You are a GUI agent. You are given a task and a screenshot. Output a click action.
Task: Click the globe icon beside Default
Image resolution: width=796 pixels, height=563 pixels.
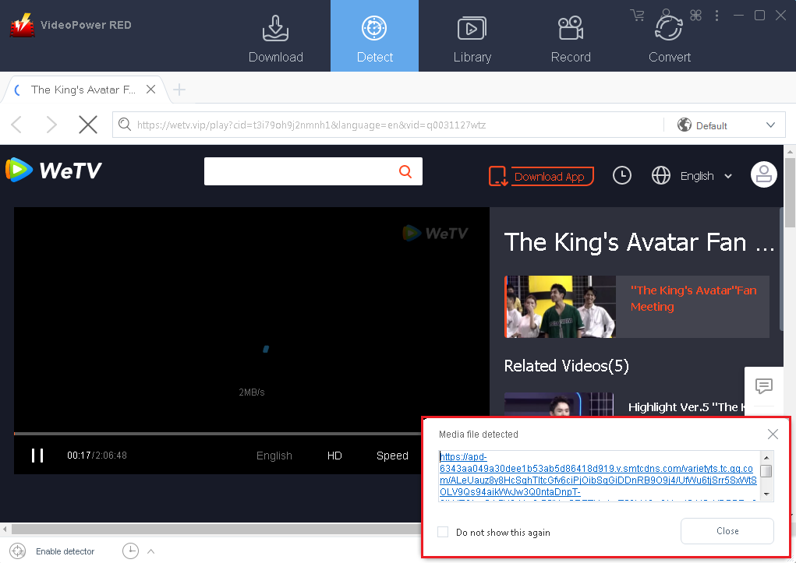[x=685, y=125]
